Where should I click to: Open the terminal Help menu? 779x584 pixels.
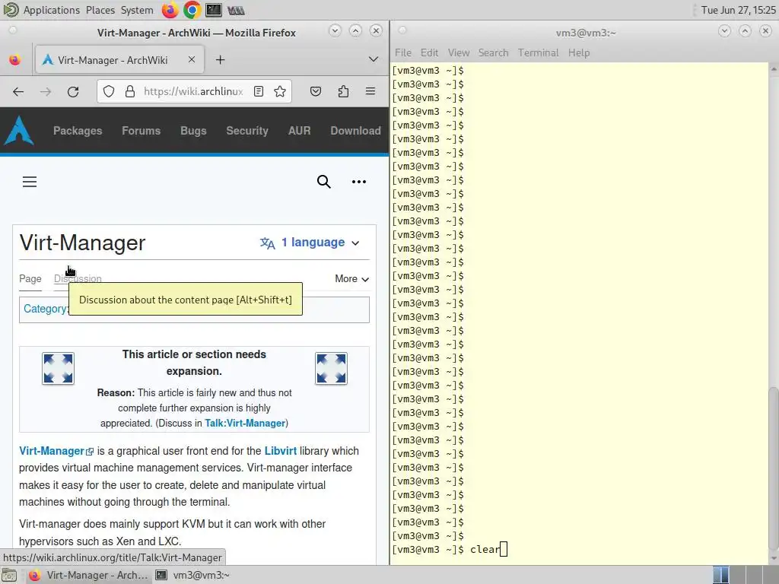tap(579, 52)
